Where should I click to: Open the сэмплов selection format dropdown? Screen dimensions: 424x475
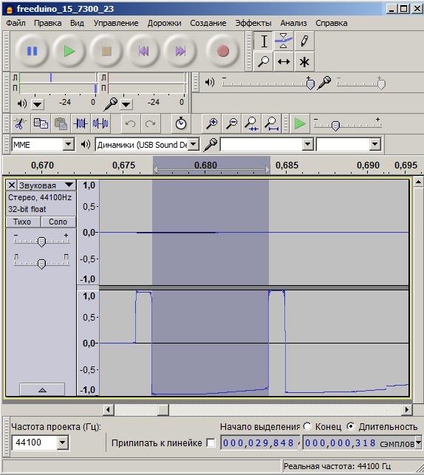pos(418,443)
